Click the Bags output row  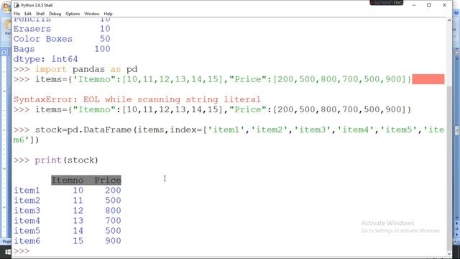point(62,49)
